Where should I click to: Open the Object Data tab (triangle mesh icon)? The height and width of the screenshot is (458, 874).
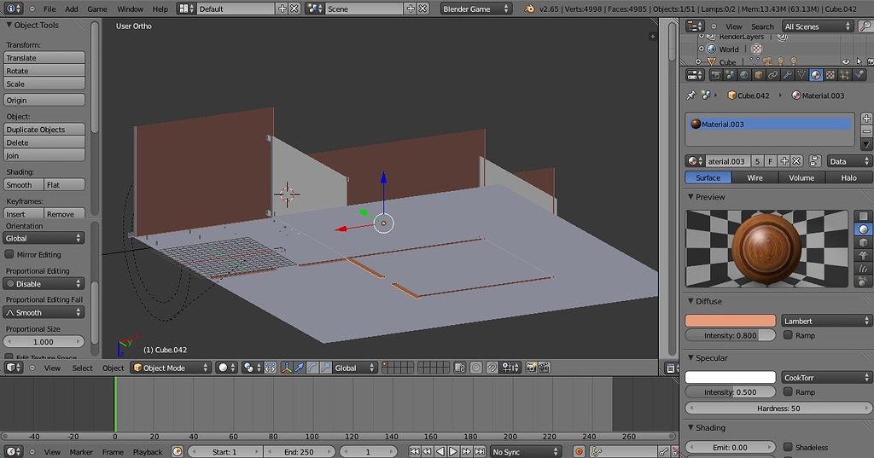point(801,75)
